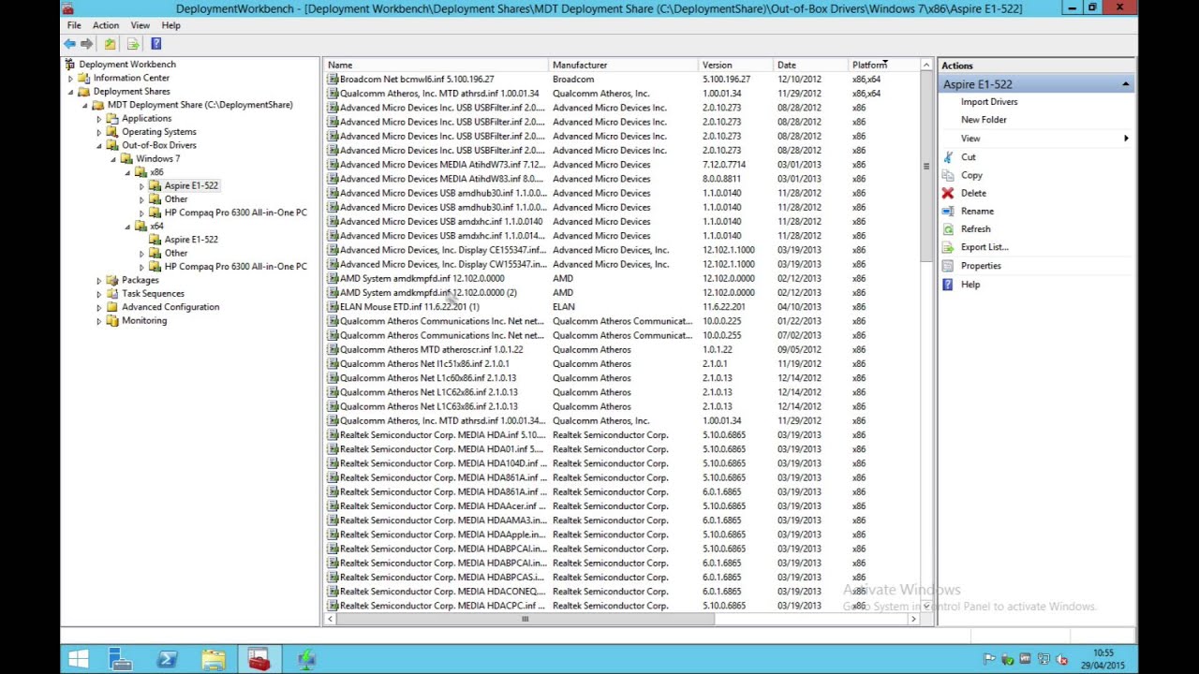1199x674 pixels.
Task: Click the green monitor taskbar icon
Action: click(x=306, y=660)
